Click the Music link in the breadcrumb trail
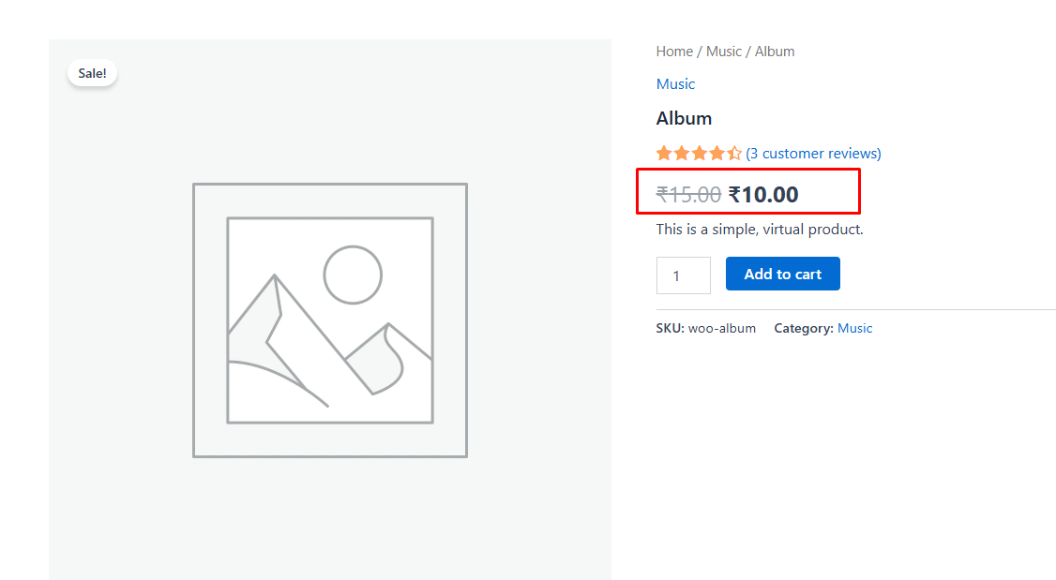1056x580 pixels. pyautogui.click(x=724, y=51)
